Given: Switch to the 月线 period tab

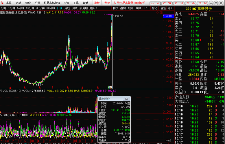Looking at the screenshot, I should (75, 8).
